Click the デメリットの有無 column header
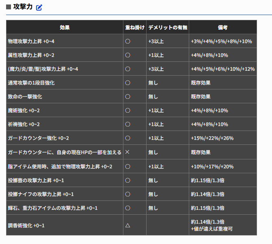 coord(168,28)
